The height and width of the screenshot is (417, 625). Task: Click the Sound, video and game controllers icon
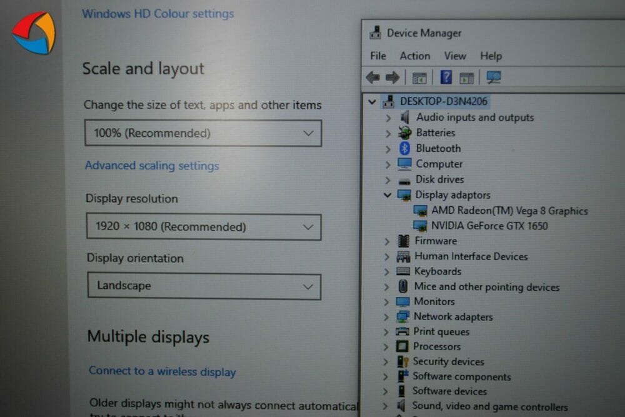(x=401, y=406)
